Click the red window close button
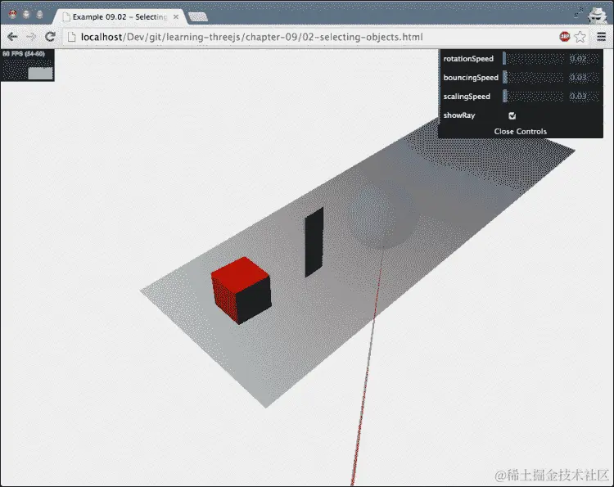Image resolution: width=614 pixels, height=487 pixels. click(12, 15)
